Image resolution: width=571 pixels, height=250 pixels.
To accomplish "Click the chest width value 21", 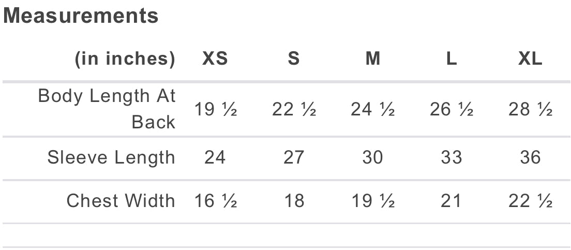I will click(x=451, y=201).
